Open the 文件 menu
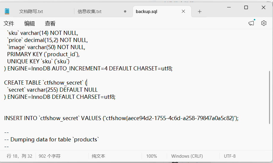This screenshot has width=273, height=163. (9, 23)
